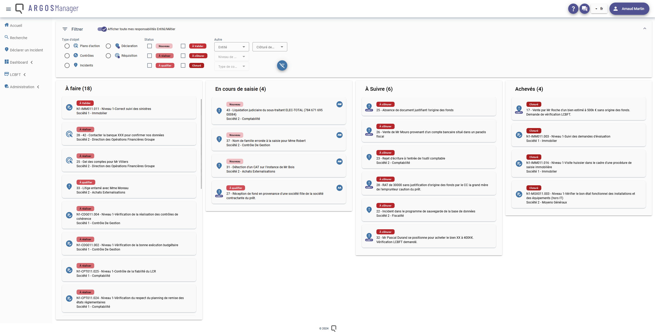Click the footer ARGOS logo icon

334,328
